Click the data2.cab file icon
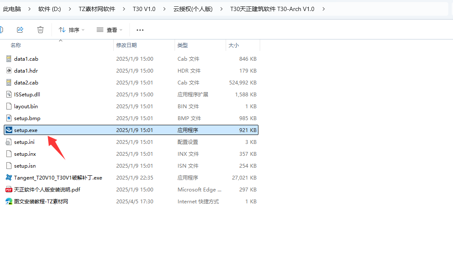453x253 pixels. [x=9, y=82]
